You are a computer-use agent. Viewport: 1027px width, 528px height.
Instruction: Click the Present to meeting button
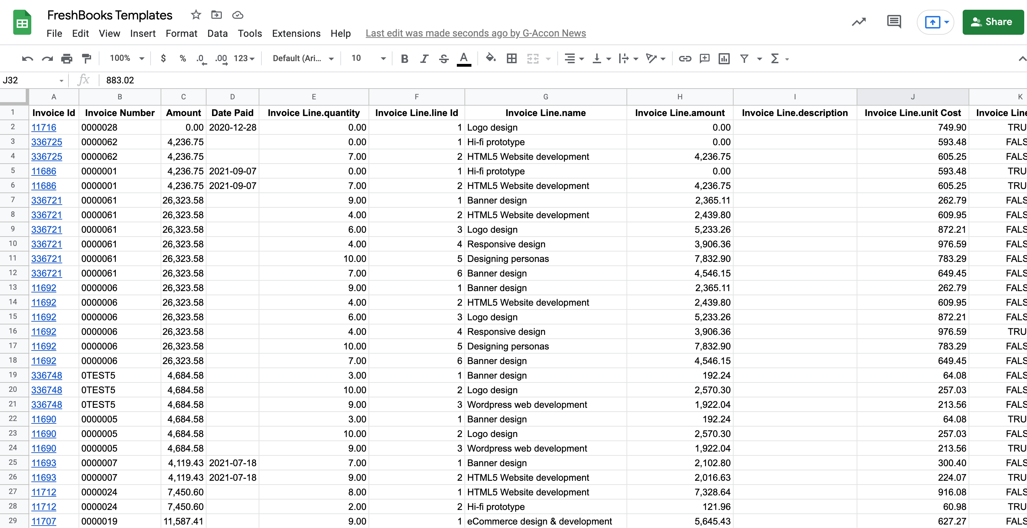point(935,22)
